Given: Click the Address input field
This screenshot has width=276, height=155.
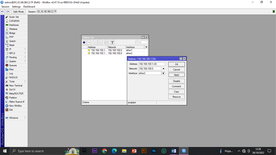Looking at the screenshot, I should (152, 64).
